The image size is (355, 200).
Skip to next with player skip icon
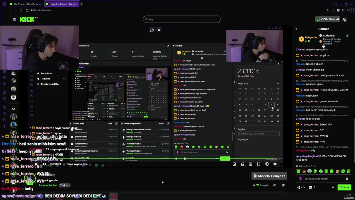[x=159, y=30]
